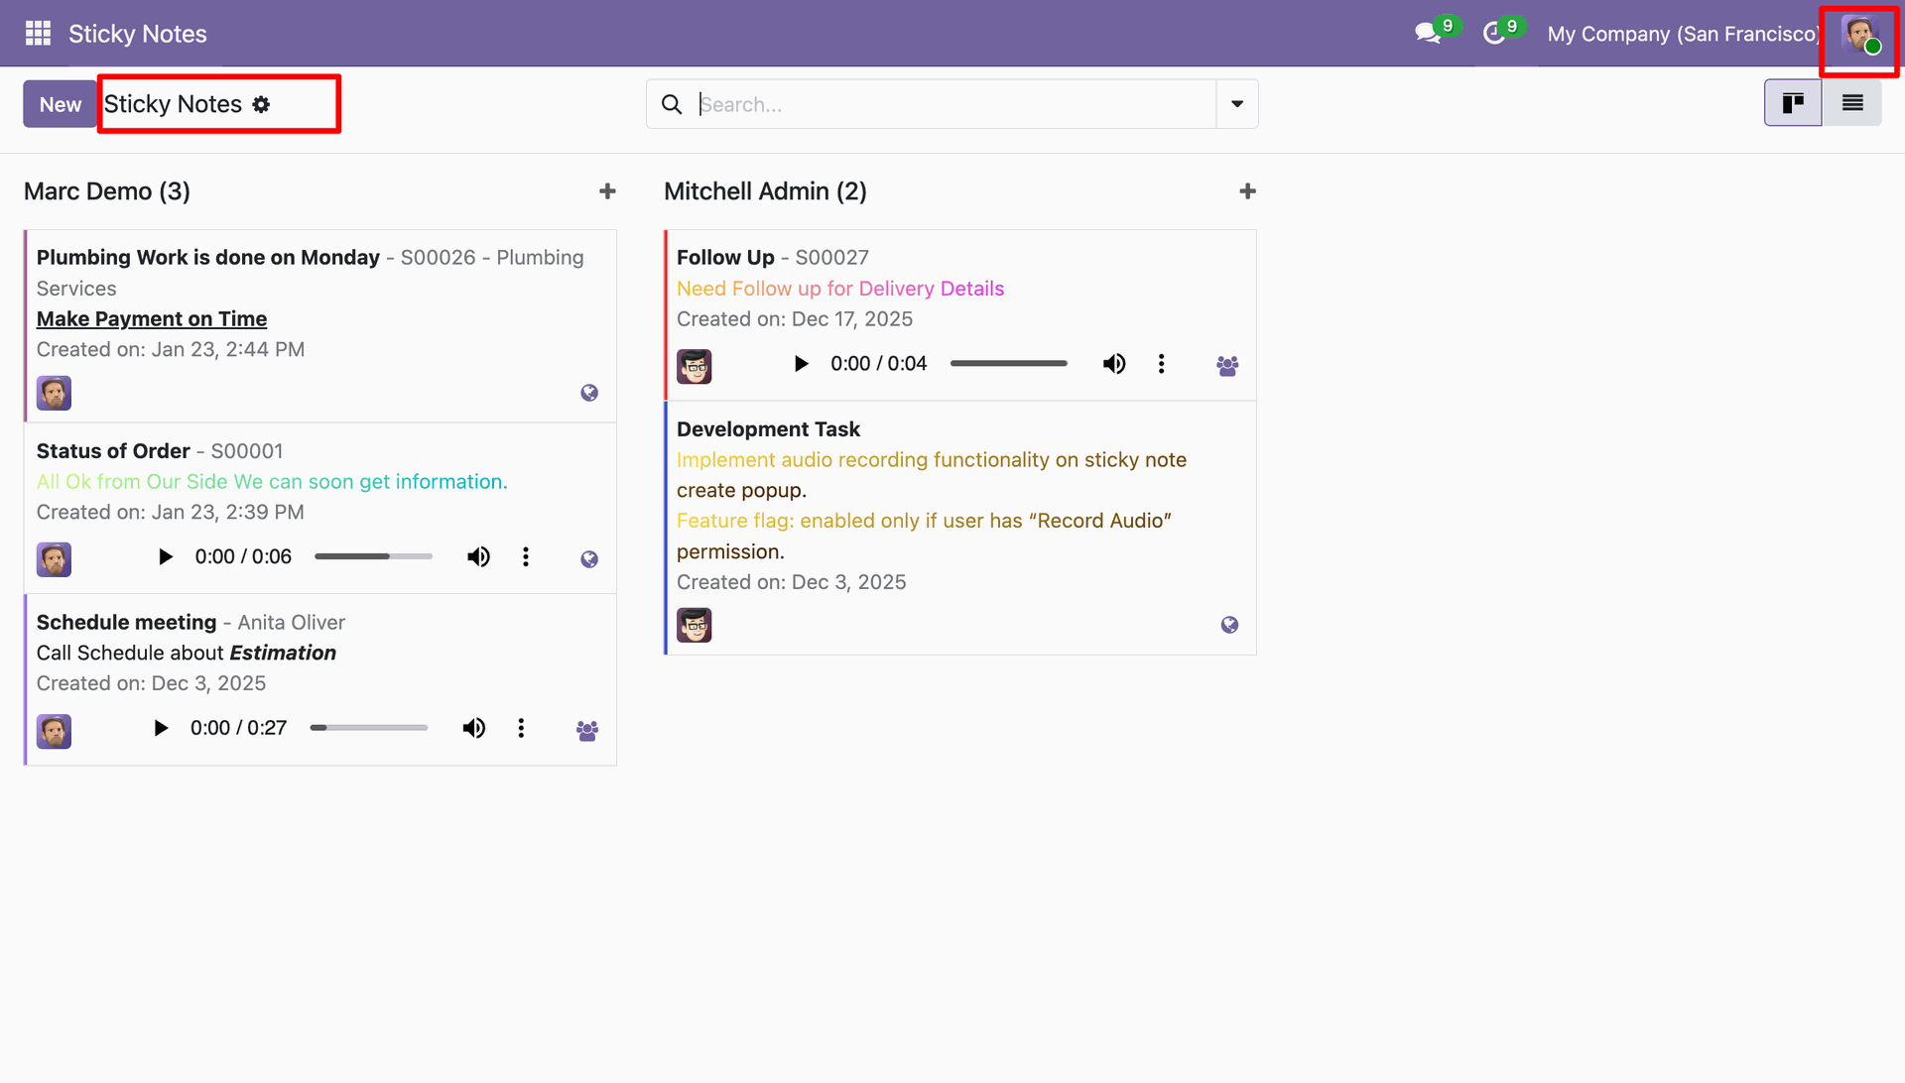Click the New button
This screenshot has width=1905, height=1083.
click(x=60, y=104)
